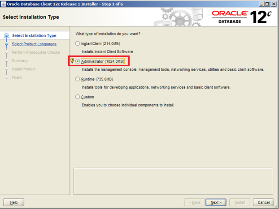Choose the Runtime (735.0MB) installation option

[x=78, y=79]
